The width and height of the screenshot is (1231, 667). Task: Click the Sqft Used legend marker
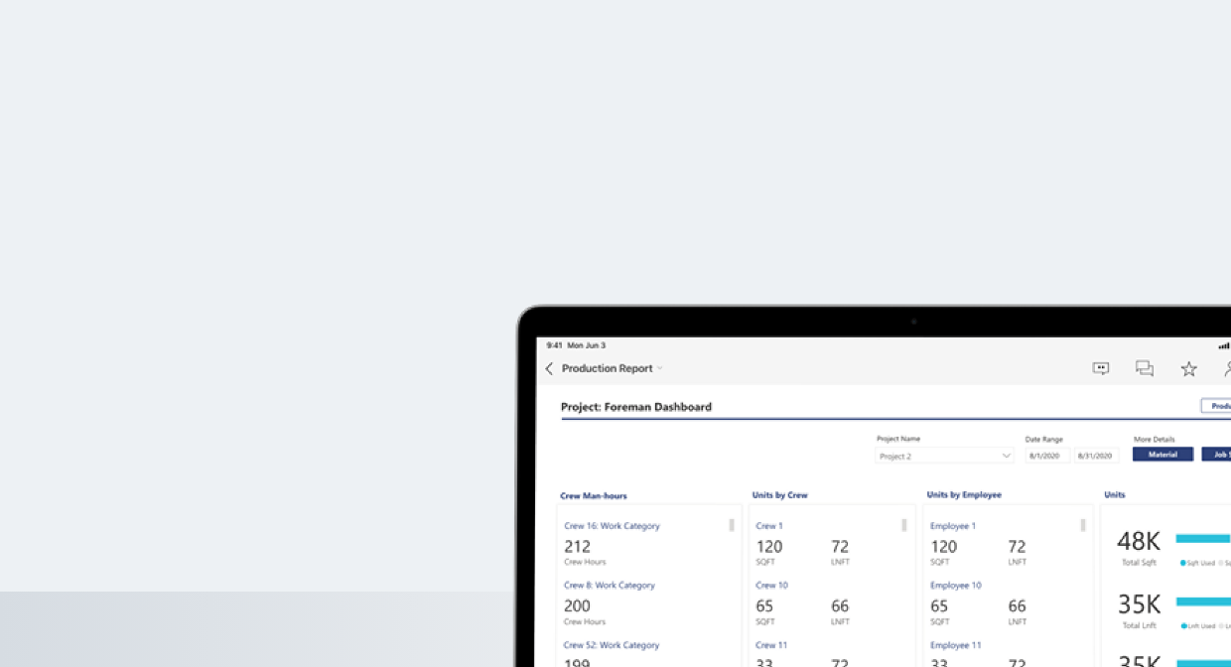pyautogui.click(x=1183, y=563)
